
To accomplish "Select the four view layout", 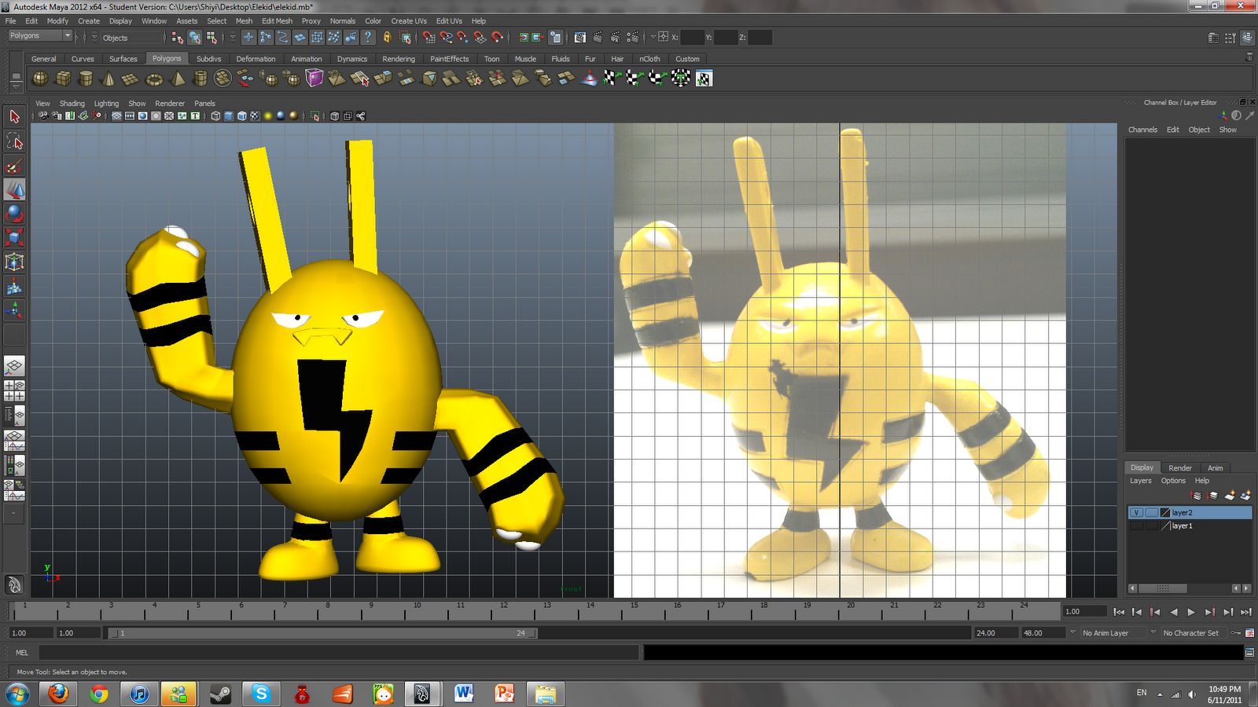I will pyautogui.click(x=14, y=390).
